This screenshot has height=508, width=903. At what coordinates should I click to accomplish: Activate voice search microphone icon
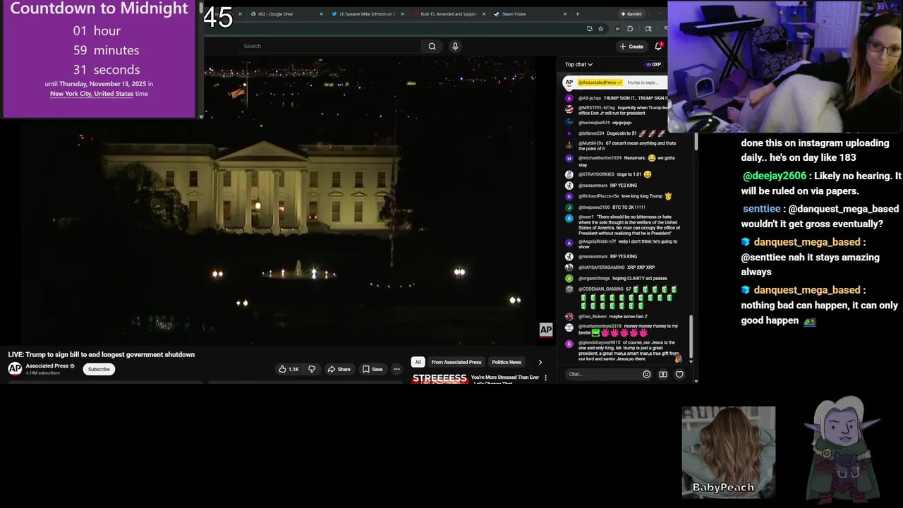[455, 46]
